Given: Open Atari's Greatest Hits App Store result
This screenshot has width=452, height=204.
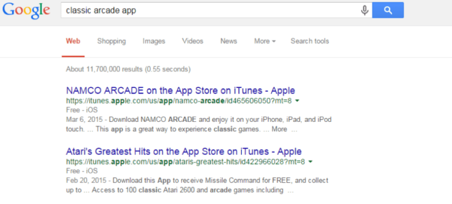Looking at the screenshot, I should point(184,151).
